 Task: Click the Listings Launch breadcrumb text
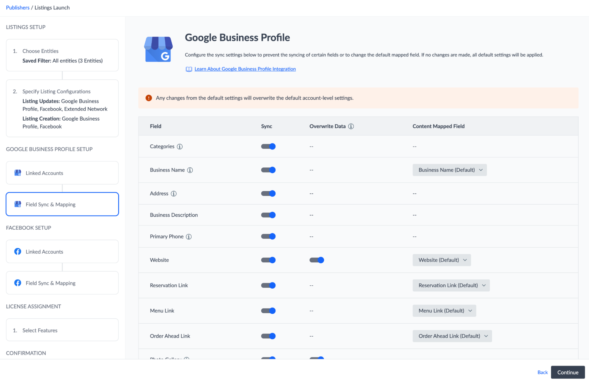click(52, 8)
